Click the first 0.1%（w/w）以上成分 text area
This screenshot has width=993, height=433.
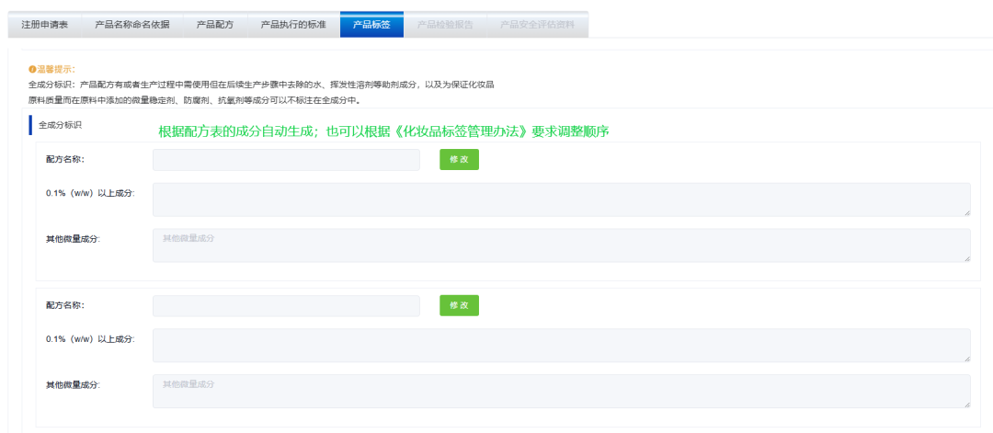[x=561, y=199]
